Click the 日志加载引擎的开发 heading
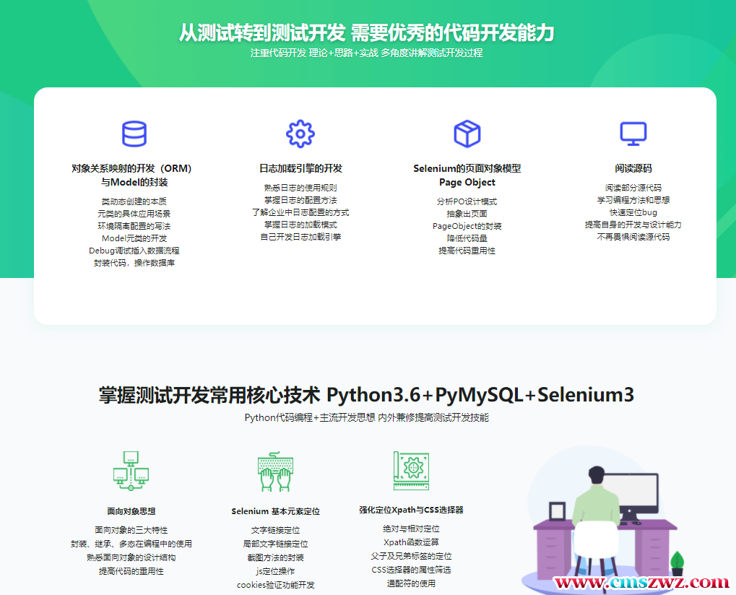This screenshot has width=736, height=595. (300, 168)
